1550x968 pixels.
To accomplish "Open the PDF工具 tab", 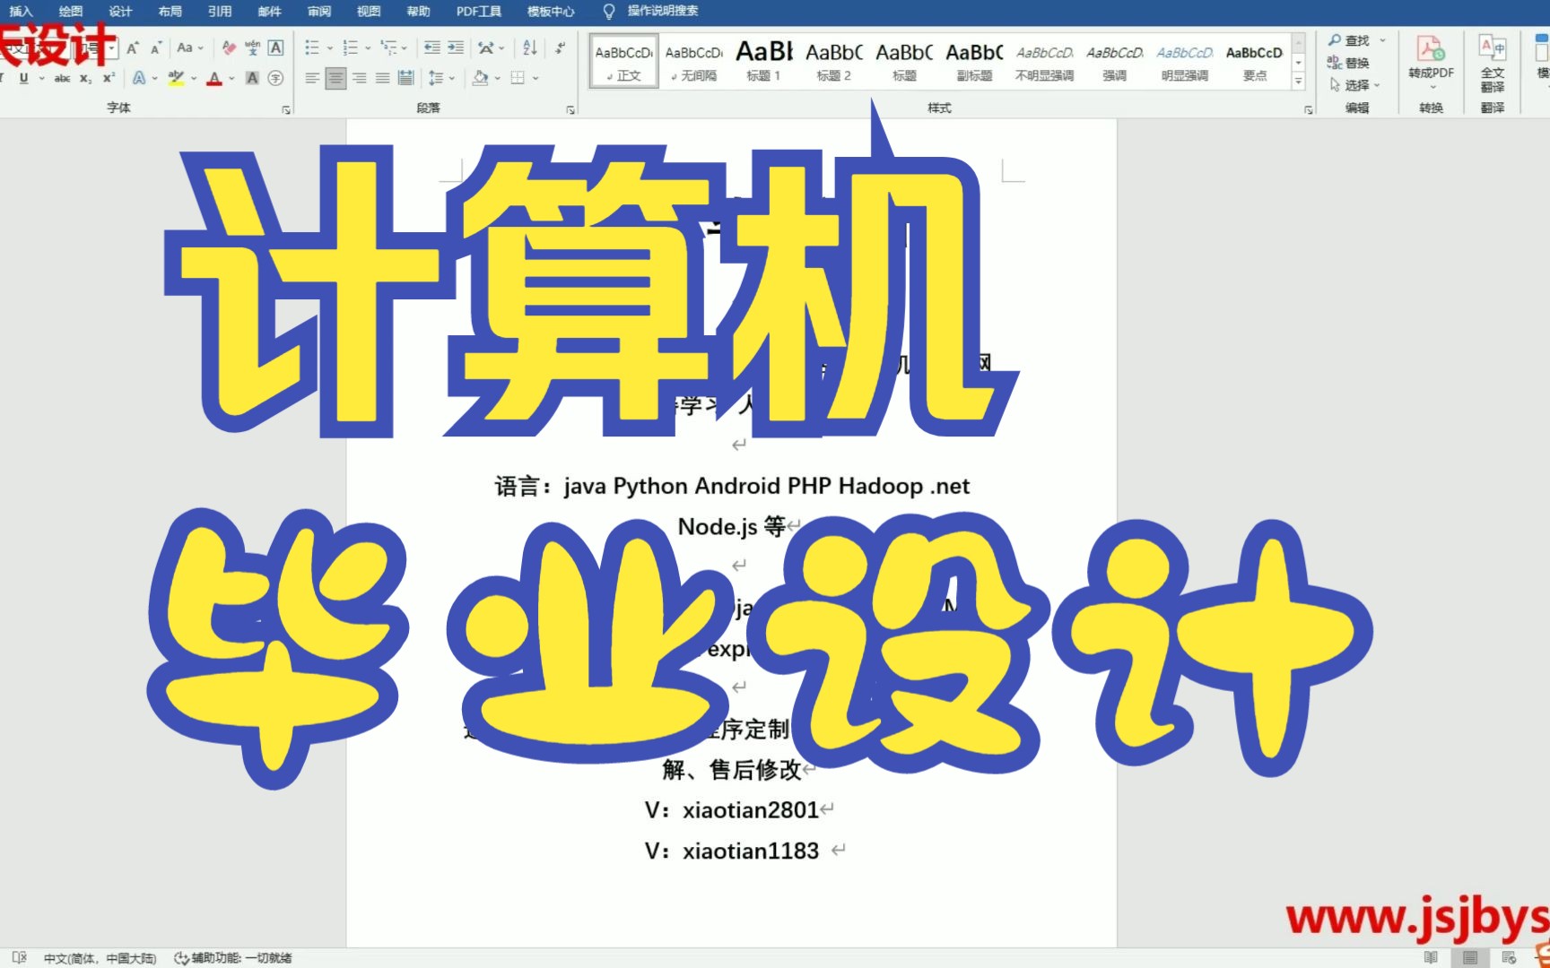I will tap(478, 11).
